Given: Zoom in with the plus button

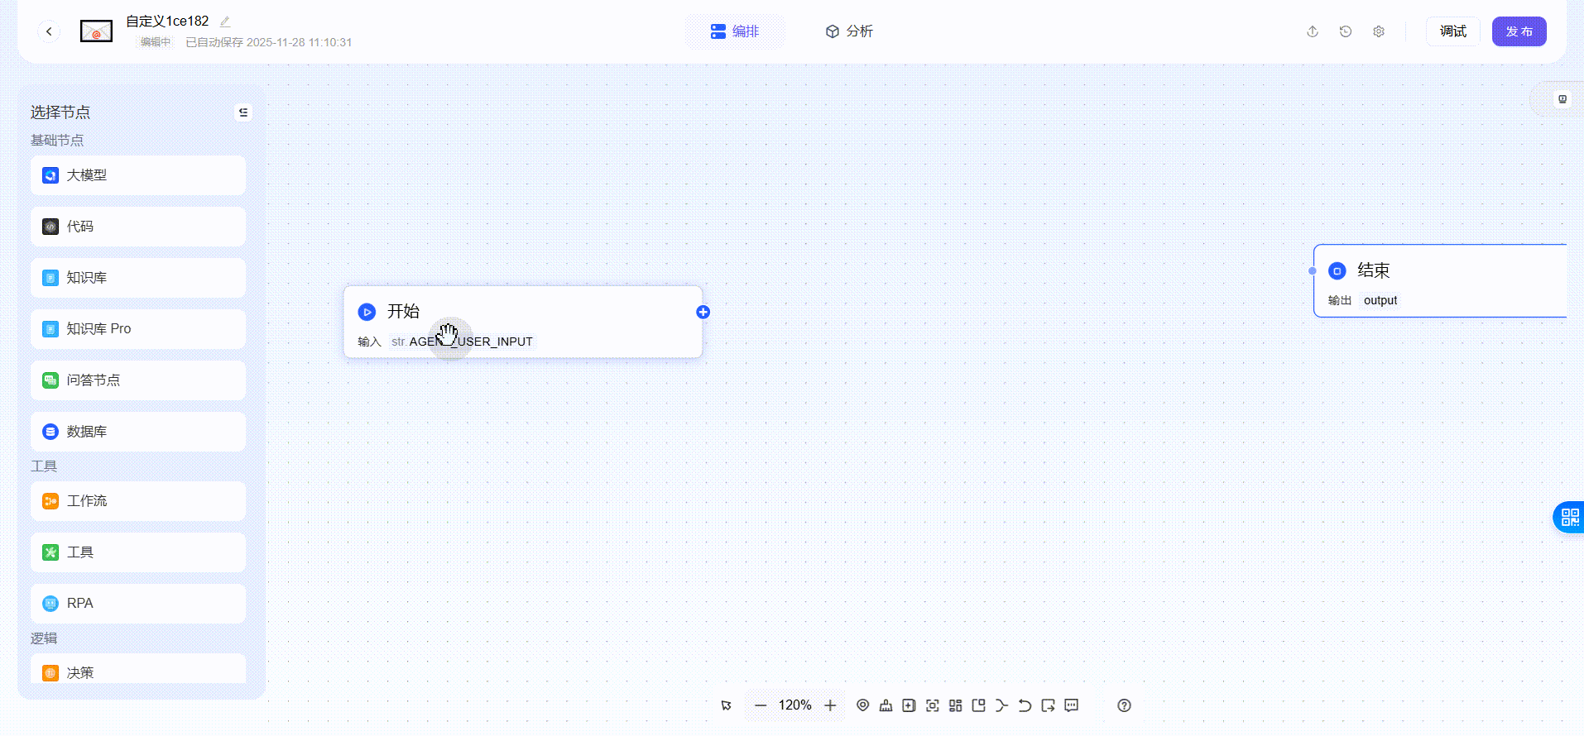Looking at the screenshot, I should (830, 705).
